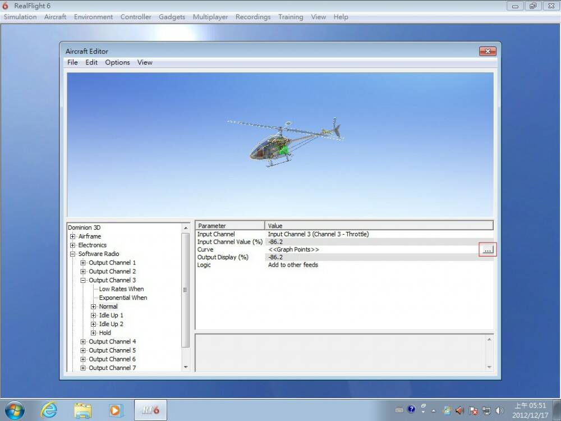Viewport: 561px width, 421px height.
Task: Close the Aircraft Editor window
Action: click(x=488, y=51)
